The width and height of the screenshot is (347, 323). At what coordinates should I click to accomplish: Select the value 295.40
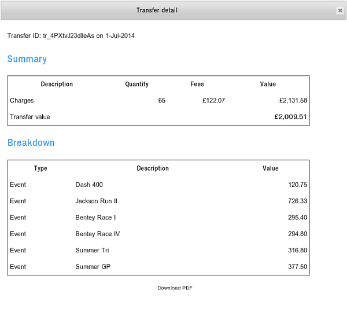pos(298,217)
